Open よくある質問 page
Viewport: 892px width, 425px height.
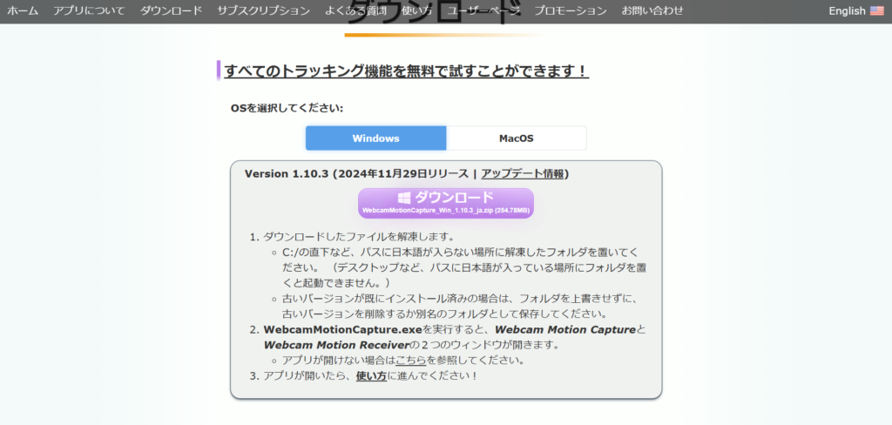coord(356,10)
